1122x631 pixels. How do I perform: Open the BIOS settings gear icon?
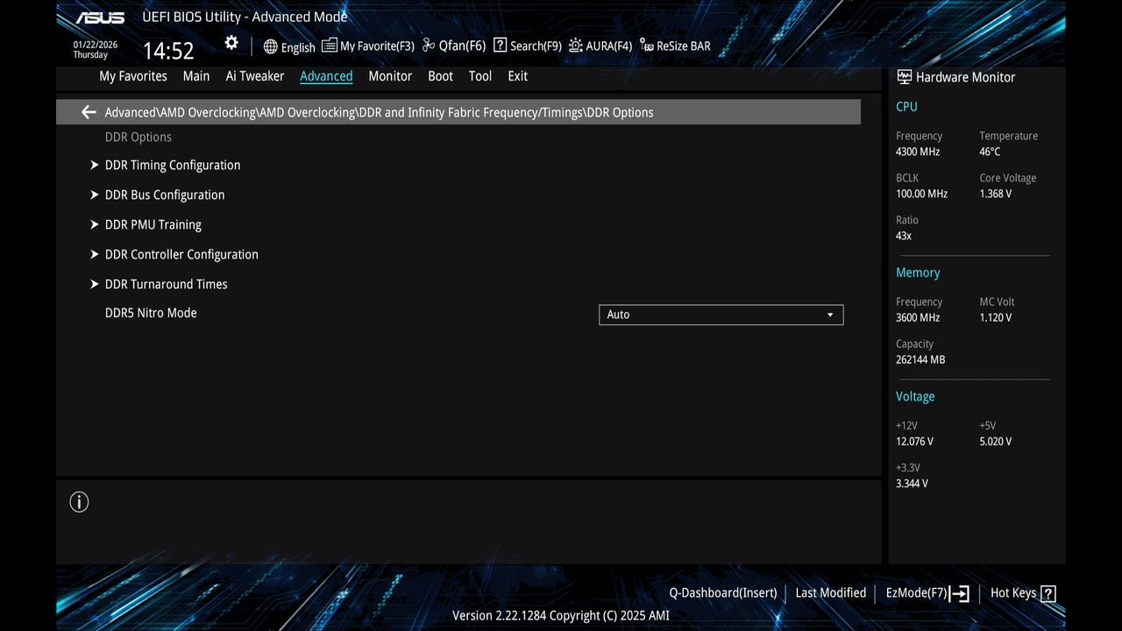pos(231,42)
